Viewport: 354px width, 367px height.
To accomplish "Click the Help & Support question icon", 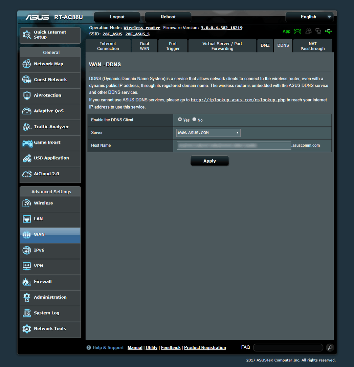I will (x=89, y=348).
